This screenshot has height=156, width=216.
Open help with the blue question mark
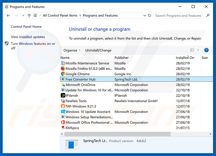coord(206,50)
